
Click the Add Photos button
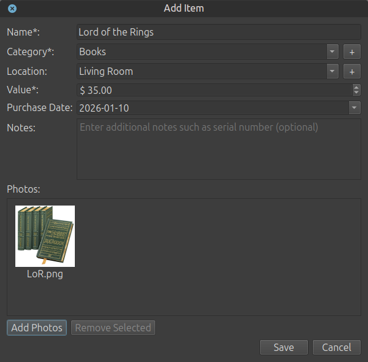37,328
